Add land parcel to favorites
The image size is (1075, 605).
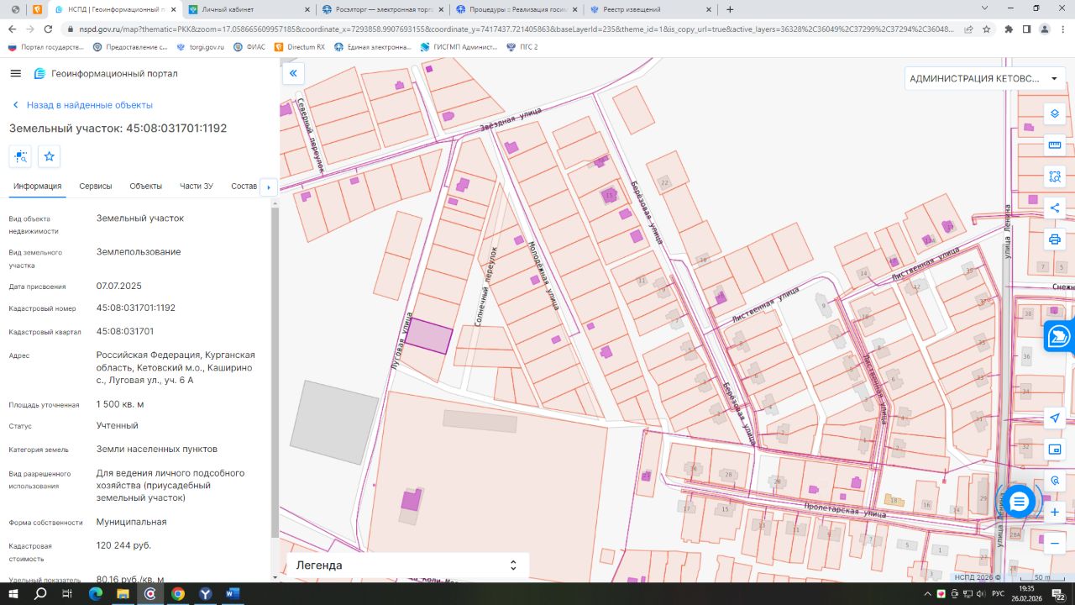(x=50, y=156)
